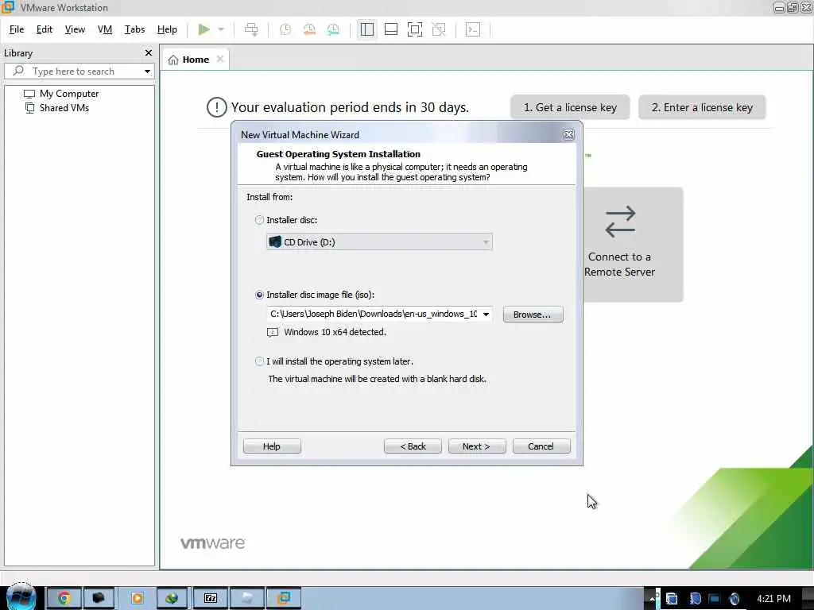The image size is (814, 610).
Task: Click the evaluation warning exclamation icon
Action: (x=216, y=107)
